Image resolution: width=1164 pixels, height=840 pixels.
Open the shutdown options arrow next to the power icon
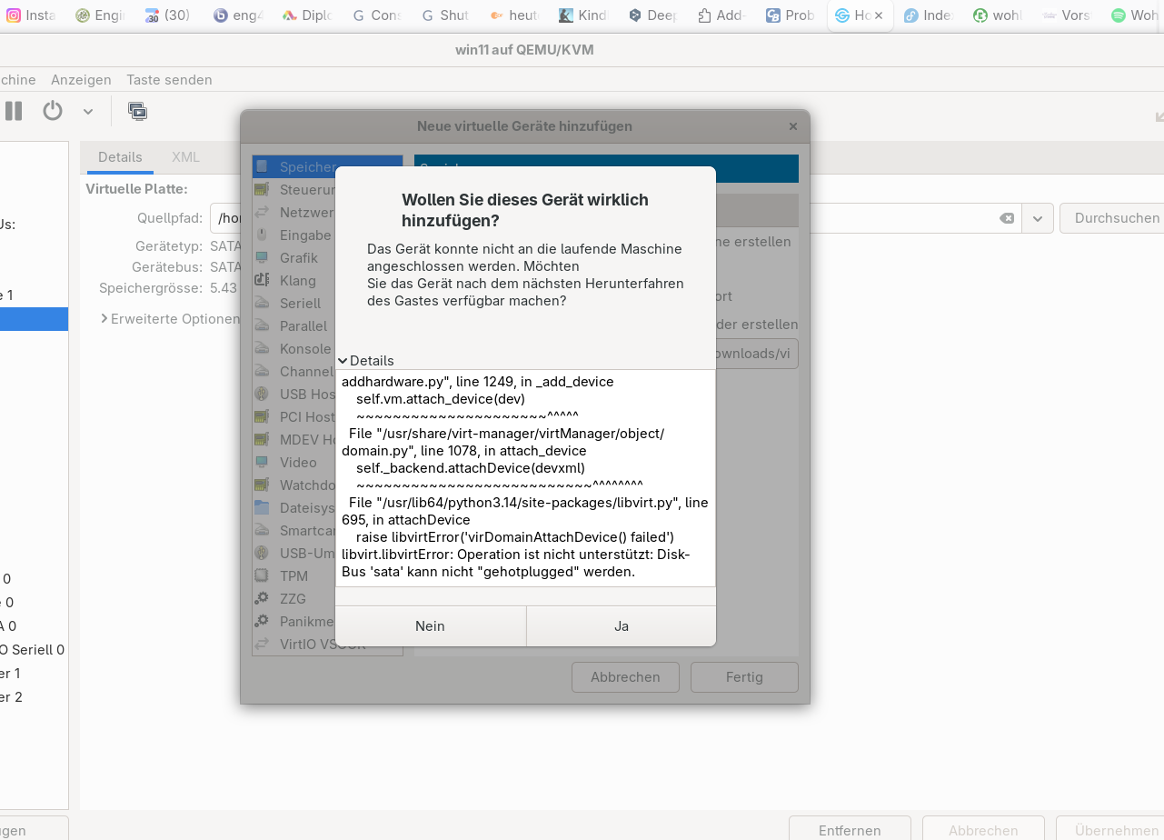88,111
